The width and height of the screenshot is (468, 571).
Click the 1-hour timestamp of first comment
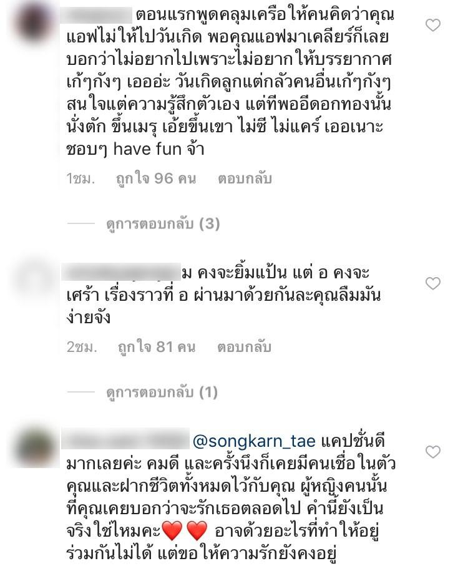pyautogui.click(x=80, y=178)
